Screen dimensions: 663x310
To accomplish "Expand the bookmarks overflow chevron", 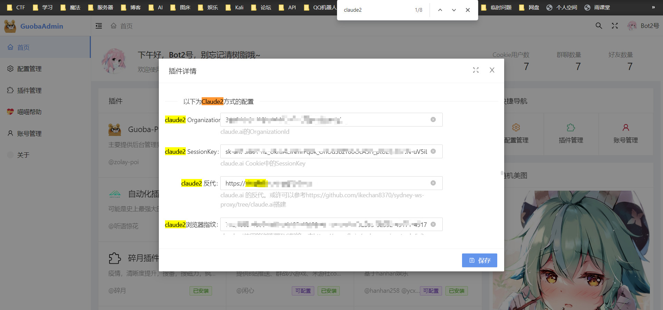I will click(x=653, y=7).
